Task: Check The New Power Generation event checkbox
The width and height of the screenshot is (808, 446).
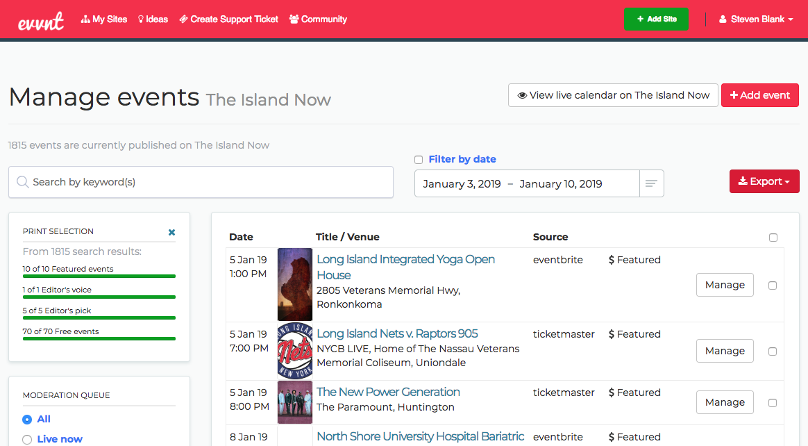Action: [773, 403]
